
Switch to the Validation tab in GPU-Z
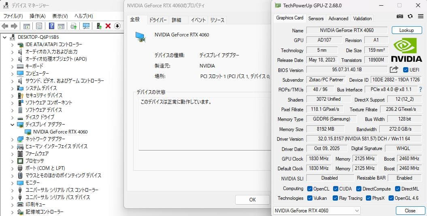pos(362,19)
